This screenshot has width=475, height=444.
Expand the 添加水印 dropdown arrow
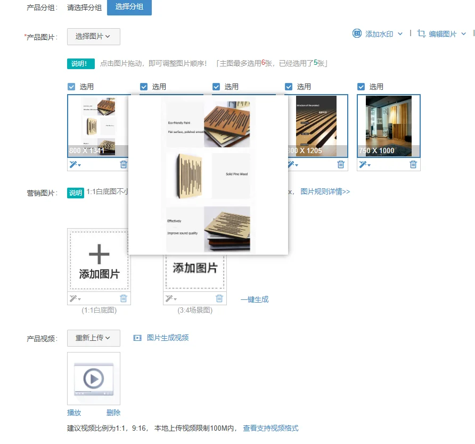400,34
